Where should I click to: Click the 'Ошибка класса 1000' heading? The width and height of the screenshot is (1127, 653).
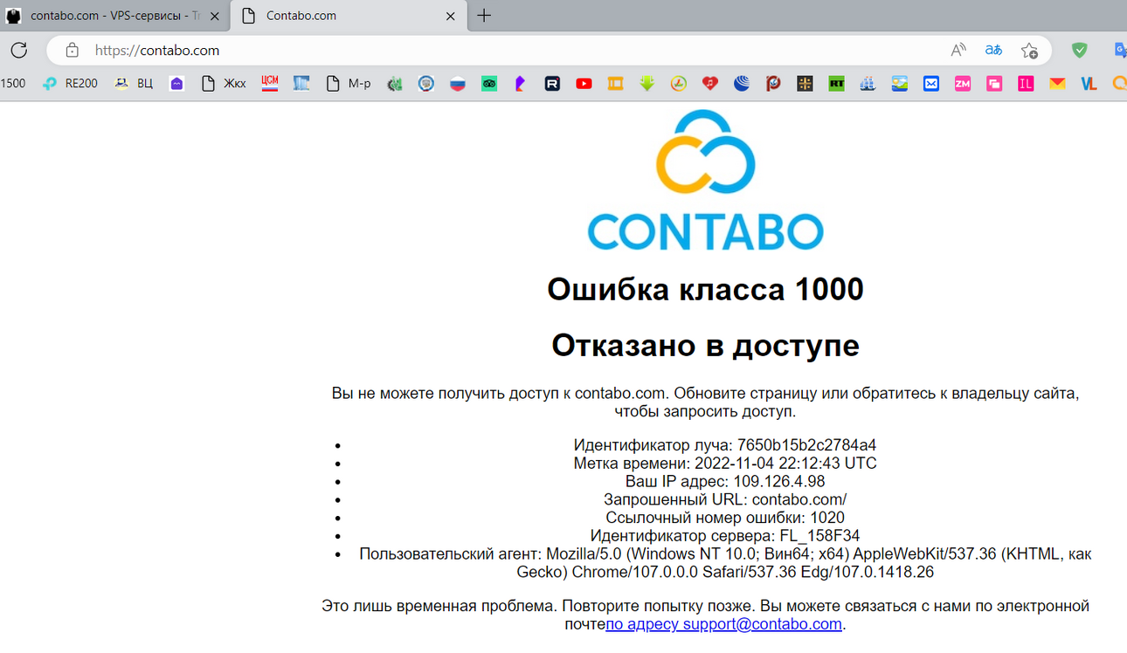click(705, 289)
